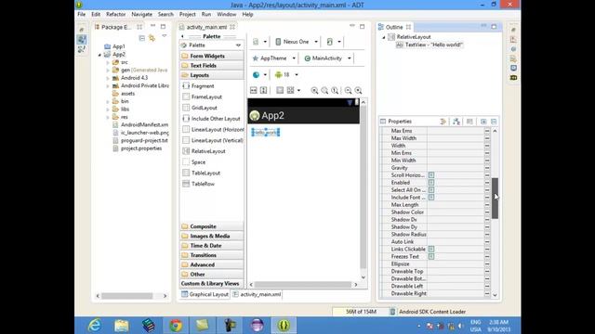Toggle fill height layout icon

[263, 90]
